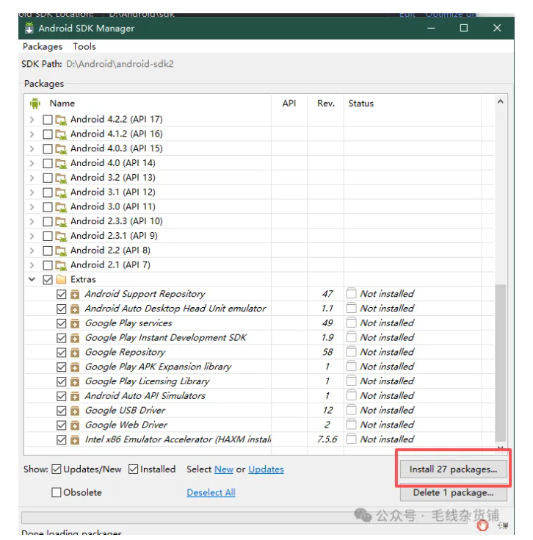Expand the Android 3.2 (API 13) node
Viewport: 533px width, 540px height.
tap(32, 178)
